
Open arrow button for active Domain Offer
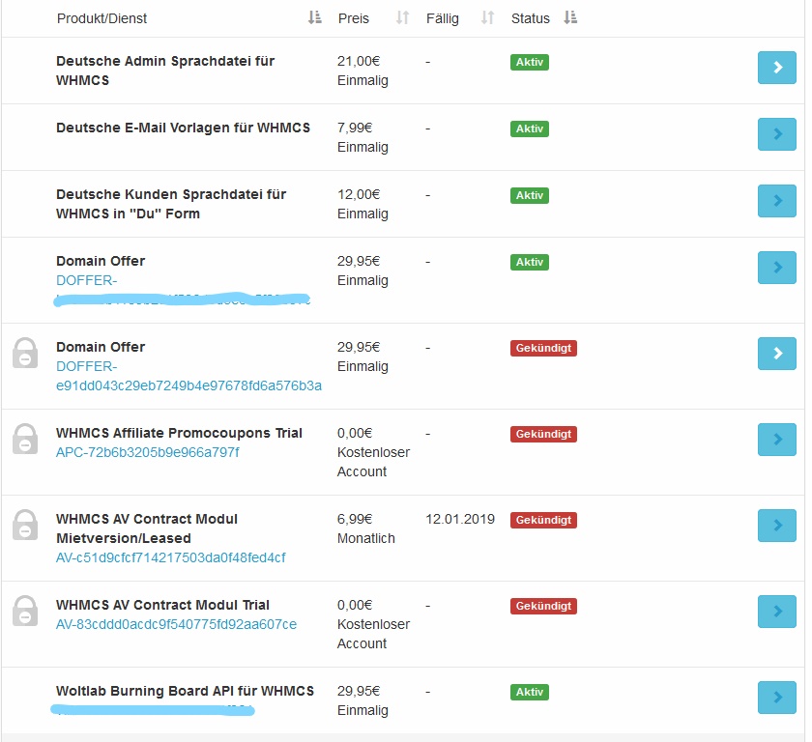pos(776,268)
